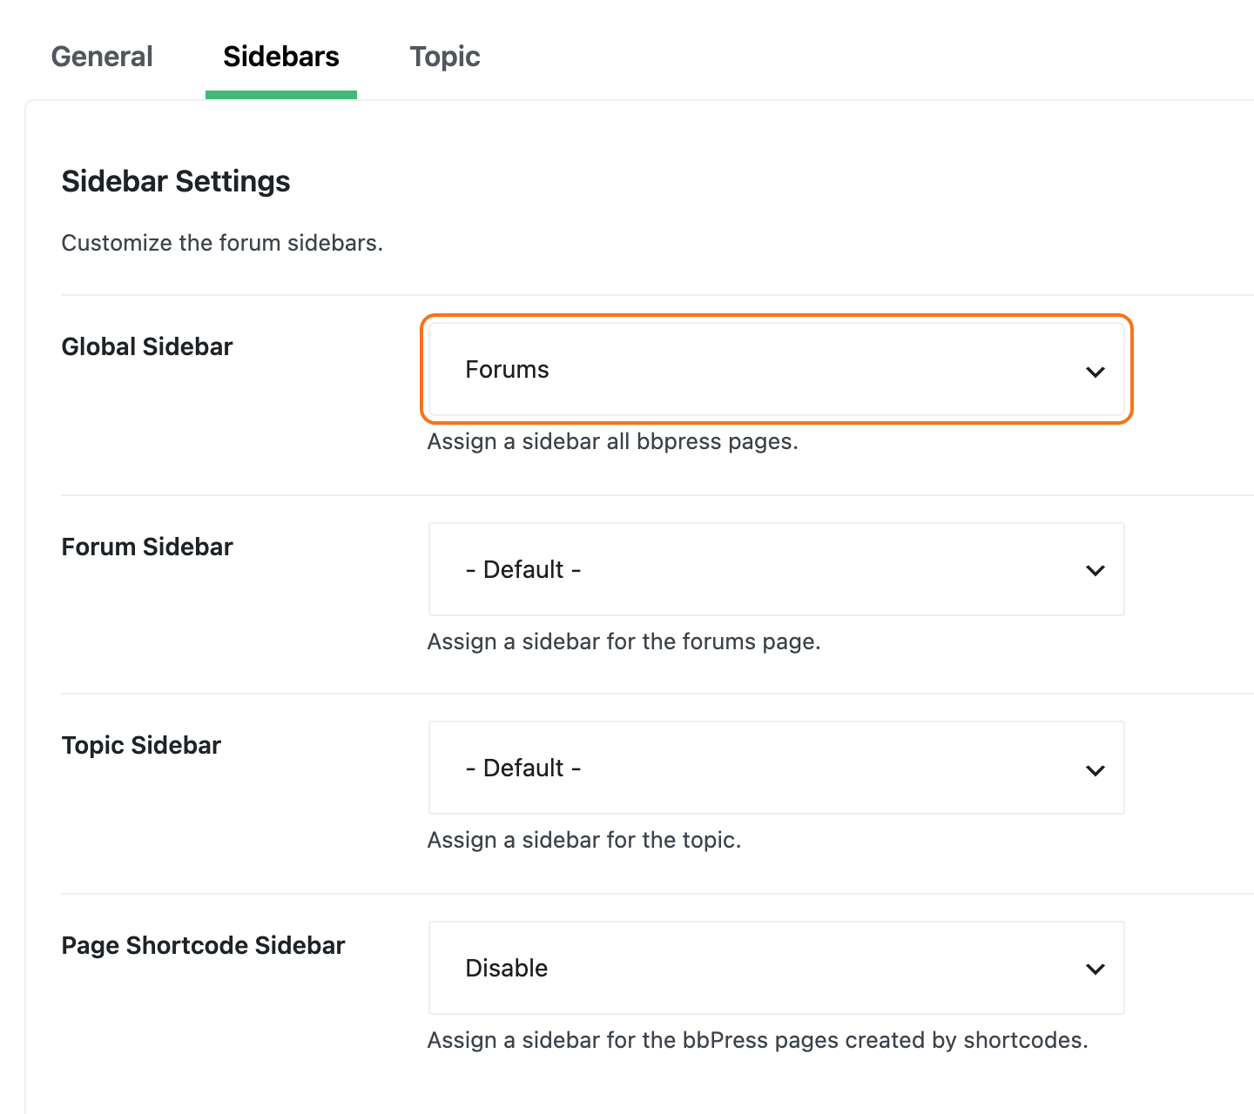Image resolution: width=1254 pixels, height=1114 pixels.
Task: Open the Topic Sidebar dropdown
Action: point(776,768)
